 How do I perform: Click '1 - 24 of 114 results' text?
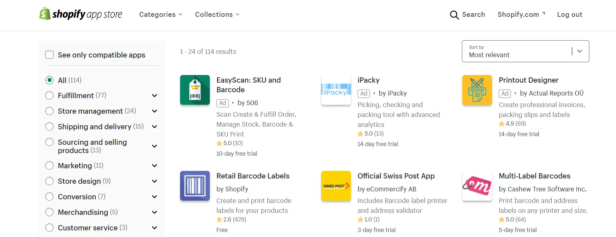[x=208, y=52]
